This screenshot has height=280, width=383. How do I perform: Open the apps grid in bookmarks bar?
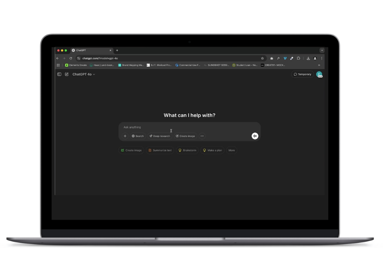pyautogui.click(x=58, y=65)
